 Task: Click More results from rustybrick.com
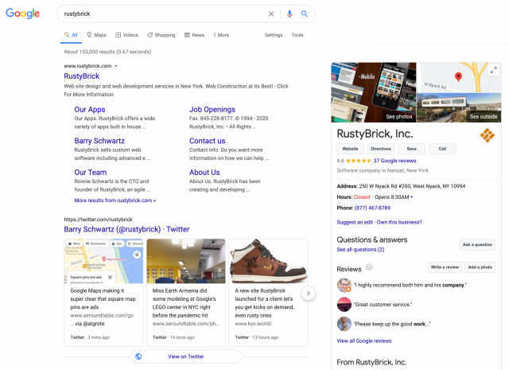pyautogui.click(x=115, y=201)
